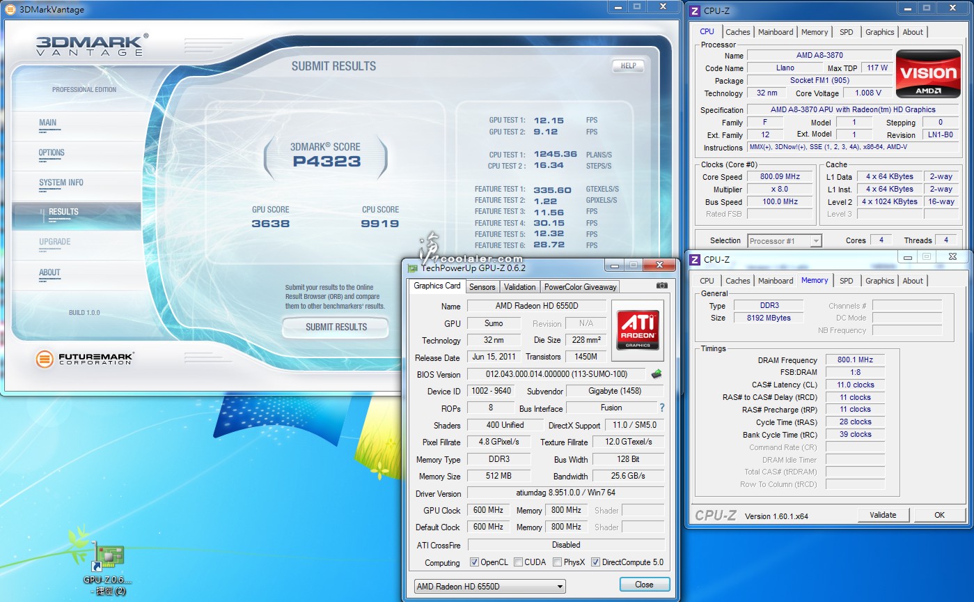This screenshot has width=974, height=602.
Task: Click the Bus Interface question mark icon
Action: tap(661, 408)
